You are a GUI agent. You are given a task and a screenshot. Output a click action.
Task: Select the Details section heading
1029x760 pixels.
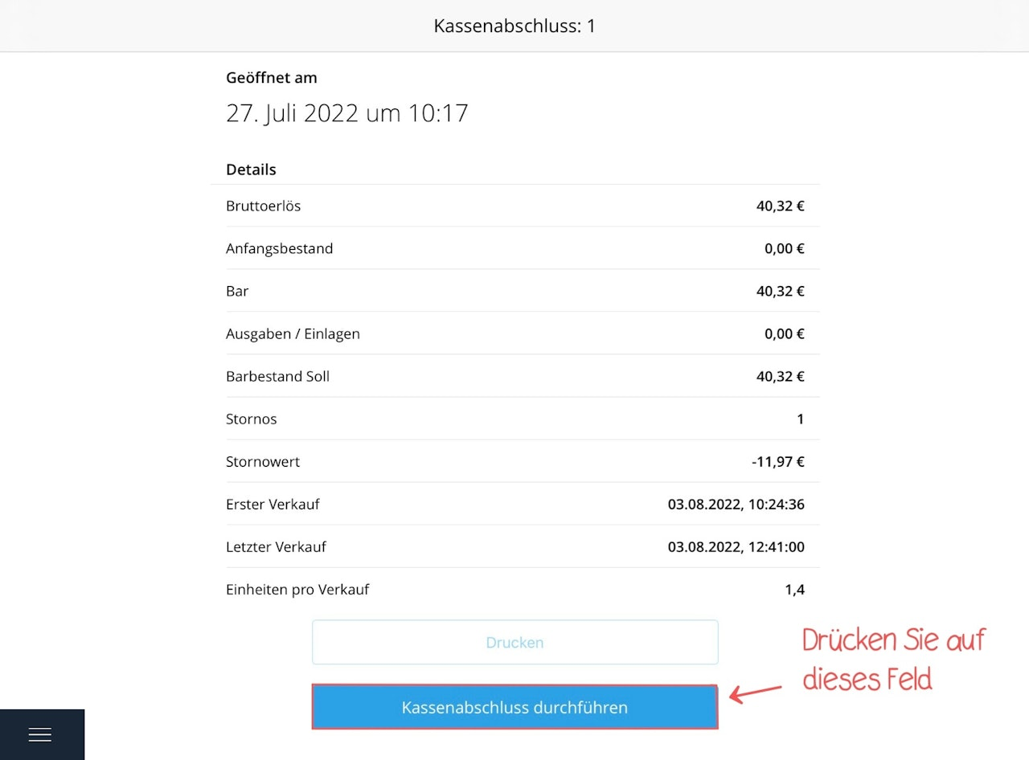click(251, 170)
